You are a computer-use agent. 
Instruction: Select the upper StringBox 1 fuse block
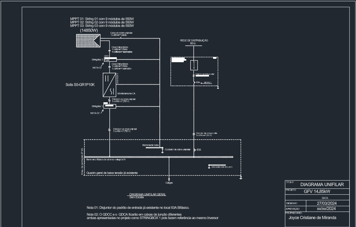coord(110,59)
